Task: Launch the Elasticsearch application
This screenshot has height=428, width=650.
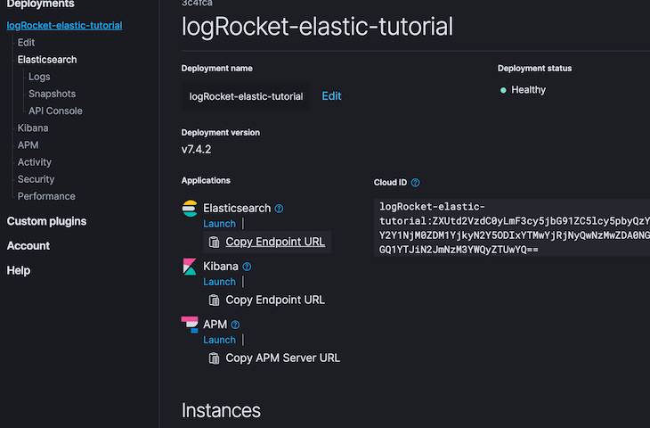Action: (219, 224)
